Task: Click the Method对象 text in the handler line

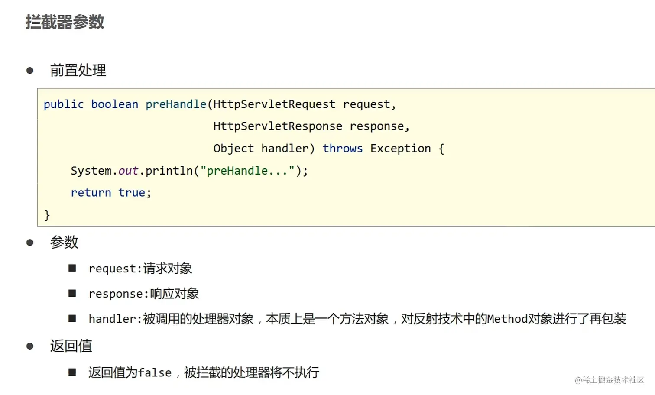Action: (x=519, y=319)
